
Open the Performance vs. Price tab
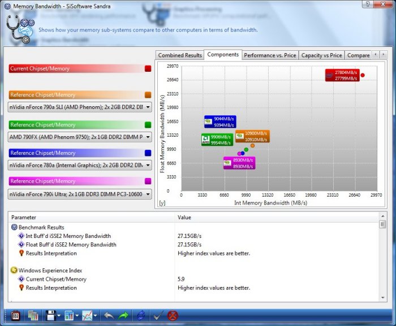pyautogui.click(x=270, y=55)
